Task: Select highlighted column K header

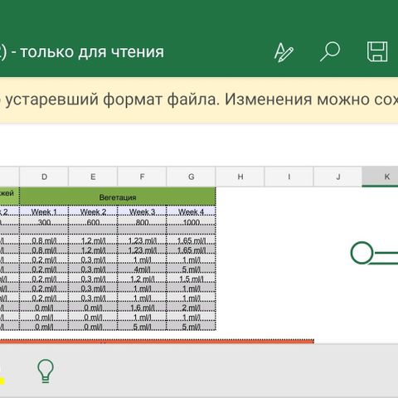Action: pyautogui.click(x=381, y=177)
